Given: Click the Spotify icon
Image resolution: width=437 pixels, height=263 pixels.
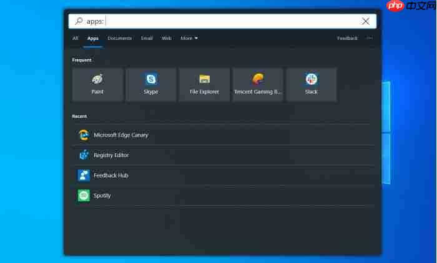Looking at the screenshot, I should (x=84, y=196).
